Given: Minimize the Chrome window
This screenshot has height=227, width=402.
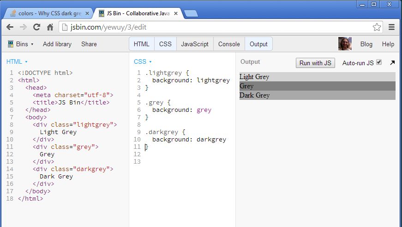Looking at the screenshot, I should (x=362, y=4).
